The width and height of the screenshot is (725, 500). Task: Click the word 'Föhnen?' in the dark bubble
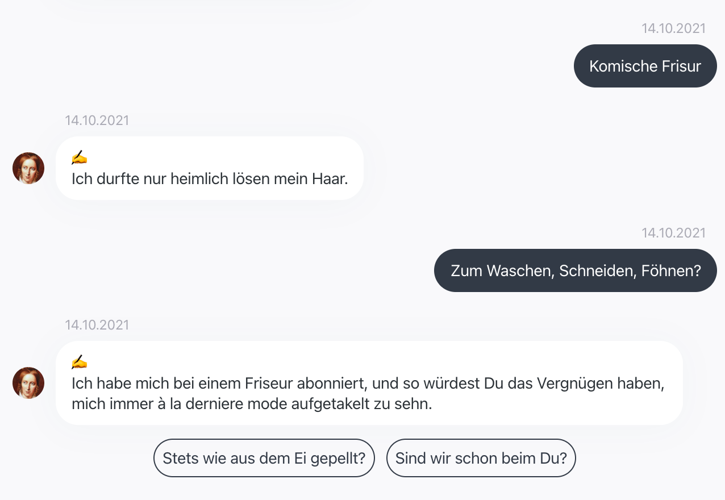tap(671, 271)
